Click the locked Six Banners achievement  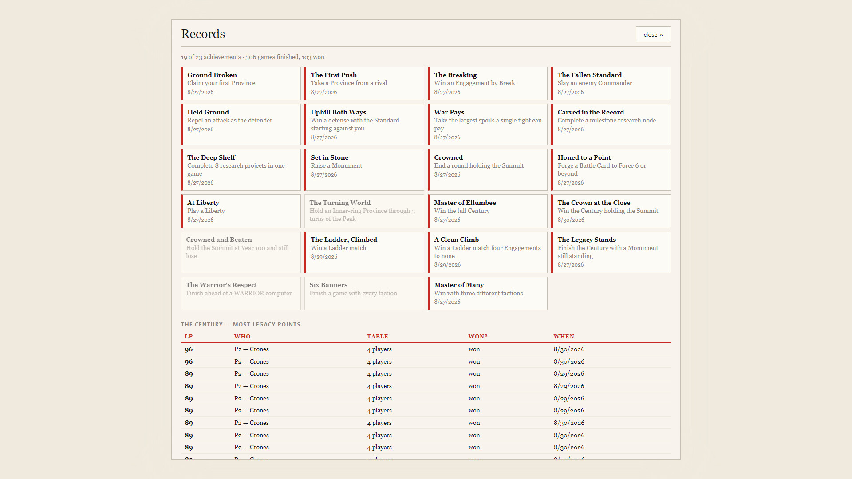[x=364, y=294]
